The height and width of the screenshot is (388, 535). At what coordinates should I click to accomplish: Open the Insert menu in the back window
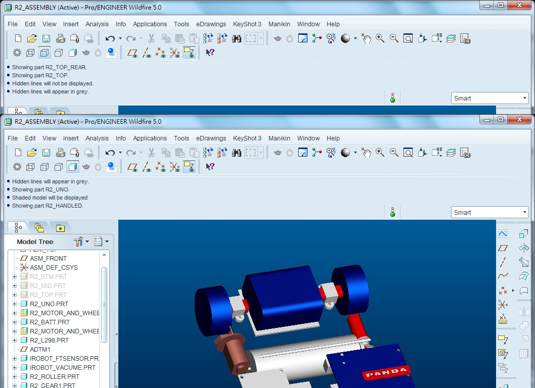tap(71, 24)
